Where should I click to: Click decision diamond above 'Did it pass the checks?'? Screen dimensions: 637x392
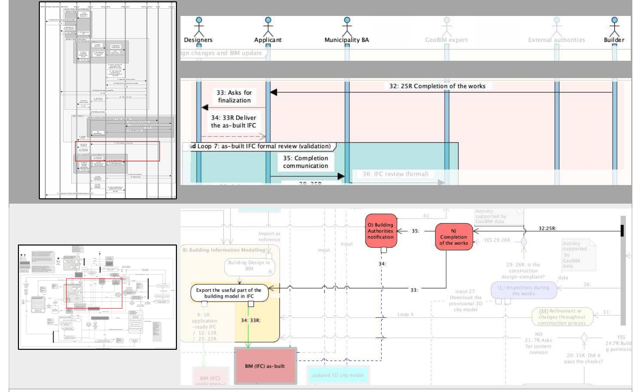click(x=584, y=338)
